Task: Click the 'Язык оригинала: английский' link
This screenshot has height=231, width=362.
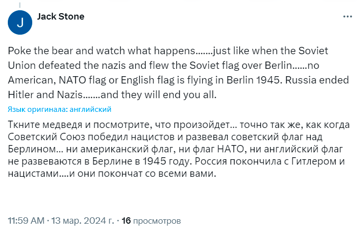Action: coord(60,109)
